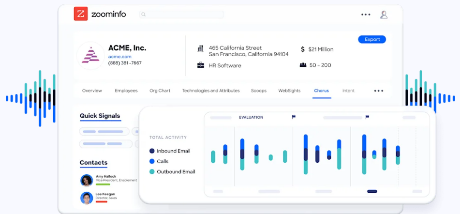Viewport: 460px width, 214px height.
Task: Switch to the Overview tab
Action: pyautogui.click(x=92, y=91)
